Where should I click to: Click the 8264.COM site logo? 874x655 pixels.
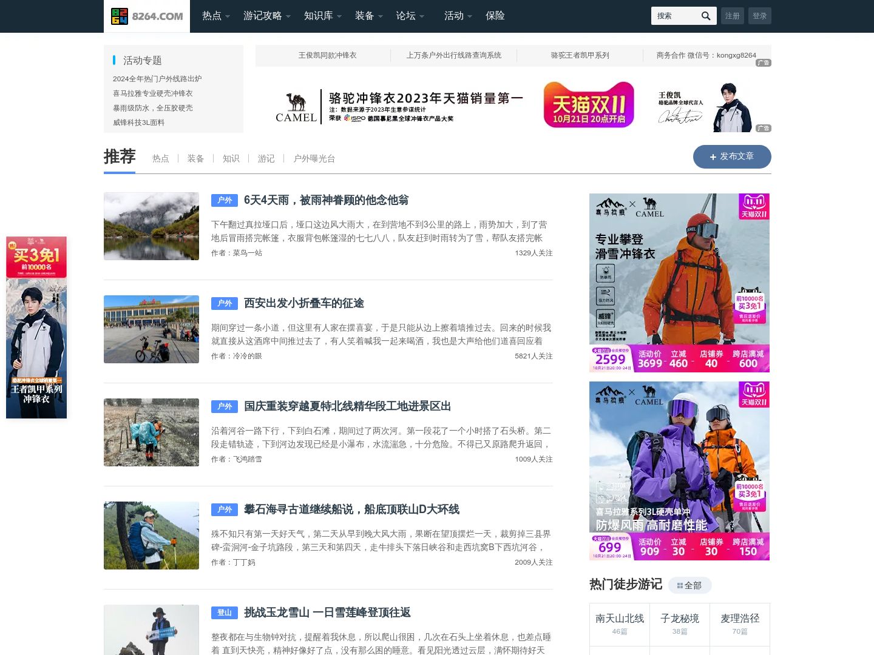coord(147,16)
